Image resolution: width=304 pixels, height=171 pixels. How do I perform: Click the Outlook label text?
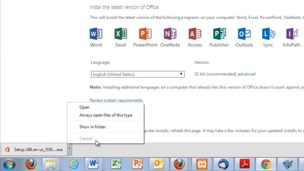[244, 45]
